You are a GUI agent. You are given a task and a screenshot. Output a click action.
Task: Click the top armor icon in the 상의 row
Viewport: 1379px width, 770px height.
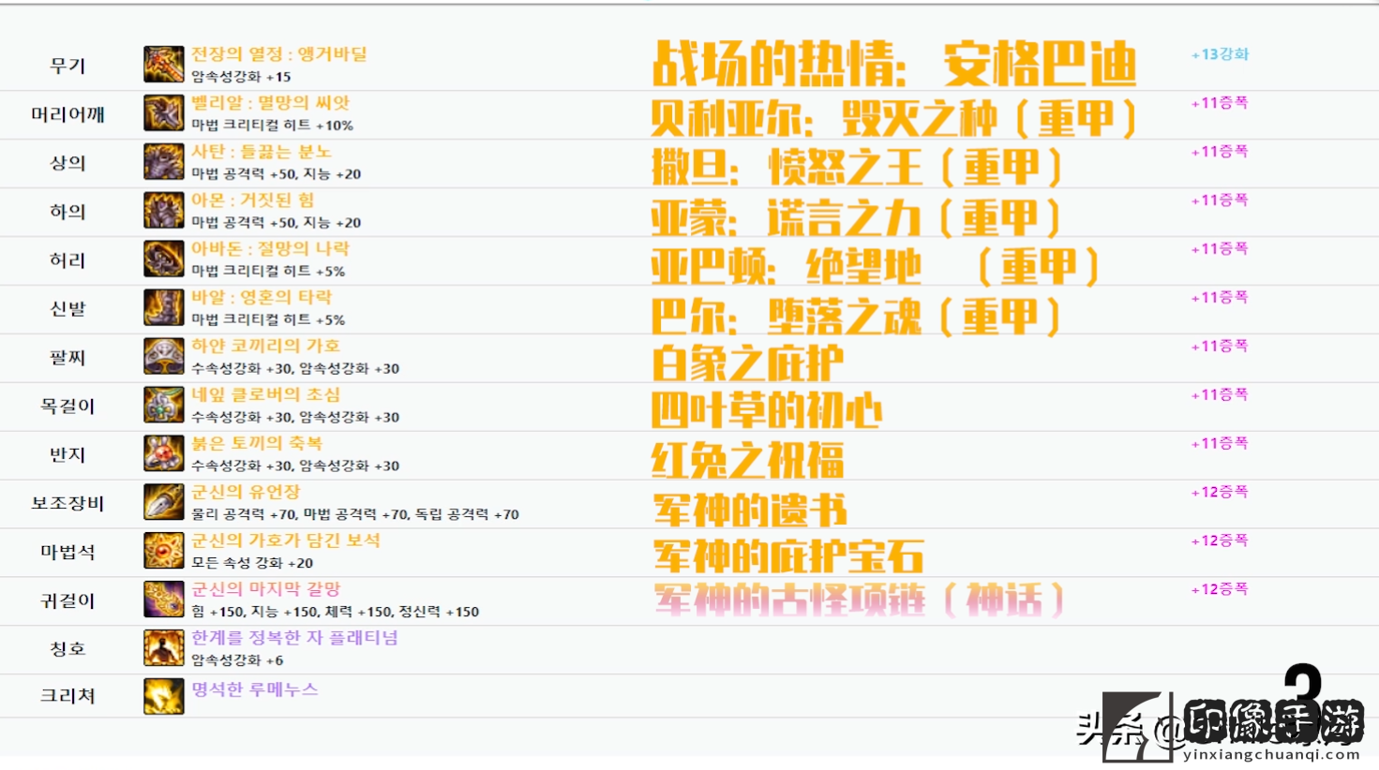163,162
